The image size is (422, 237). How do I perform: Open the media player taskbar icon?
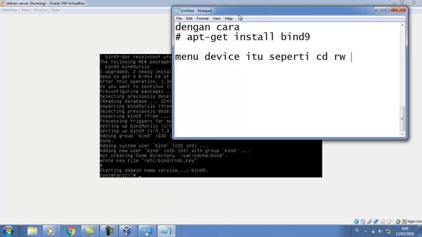tap(51, 231)
